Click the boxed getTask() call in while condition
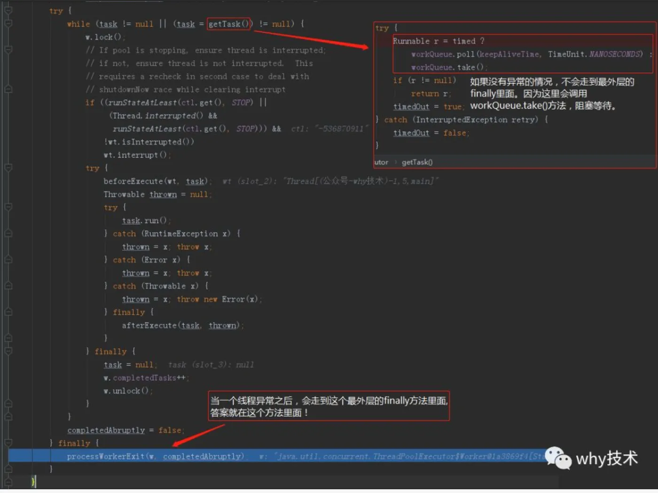 point(229,23)
